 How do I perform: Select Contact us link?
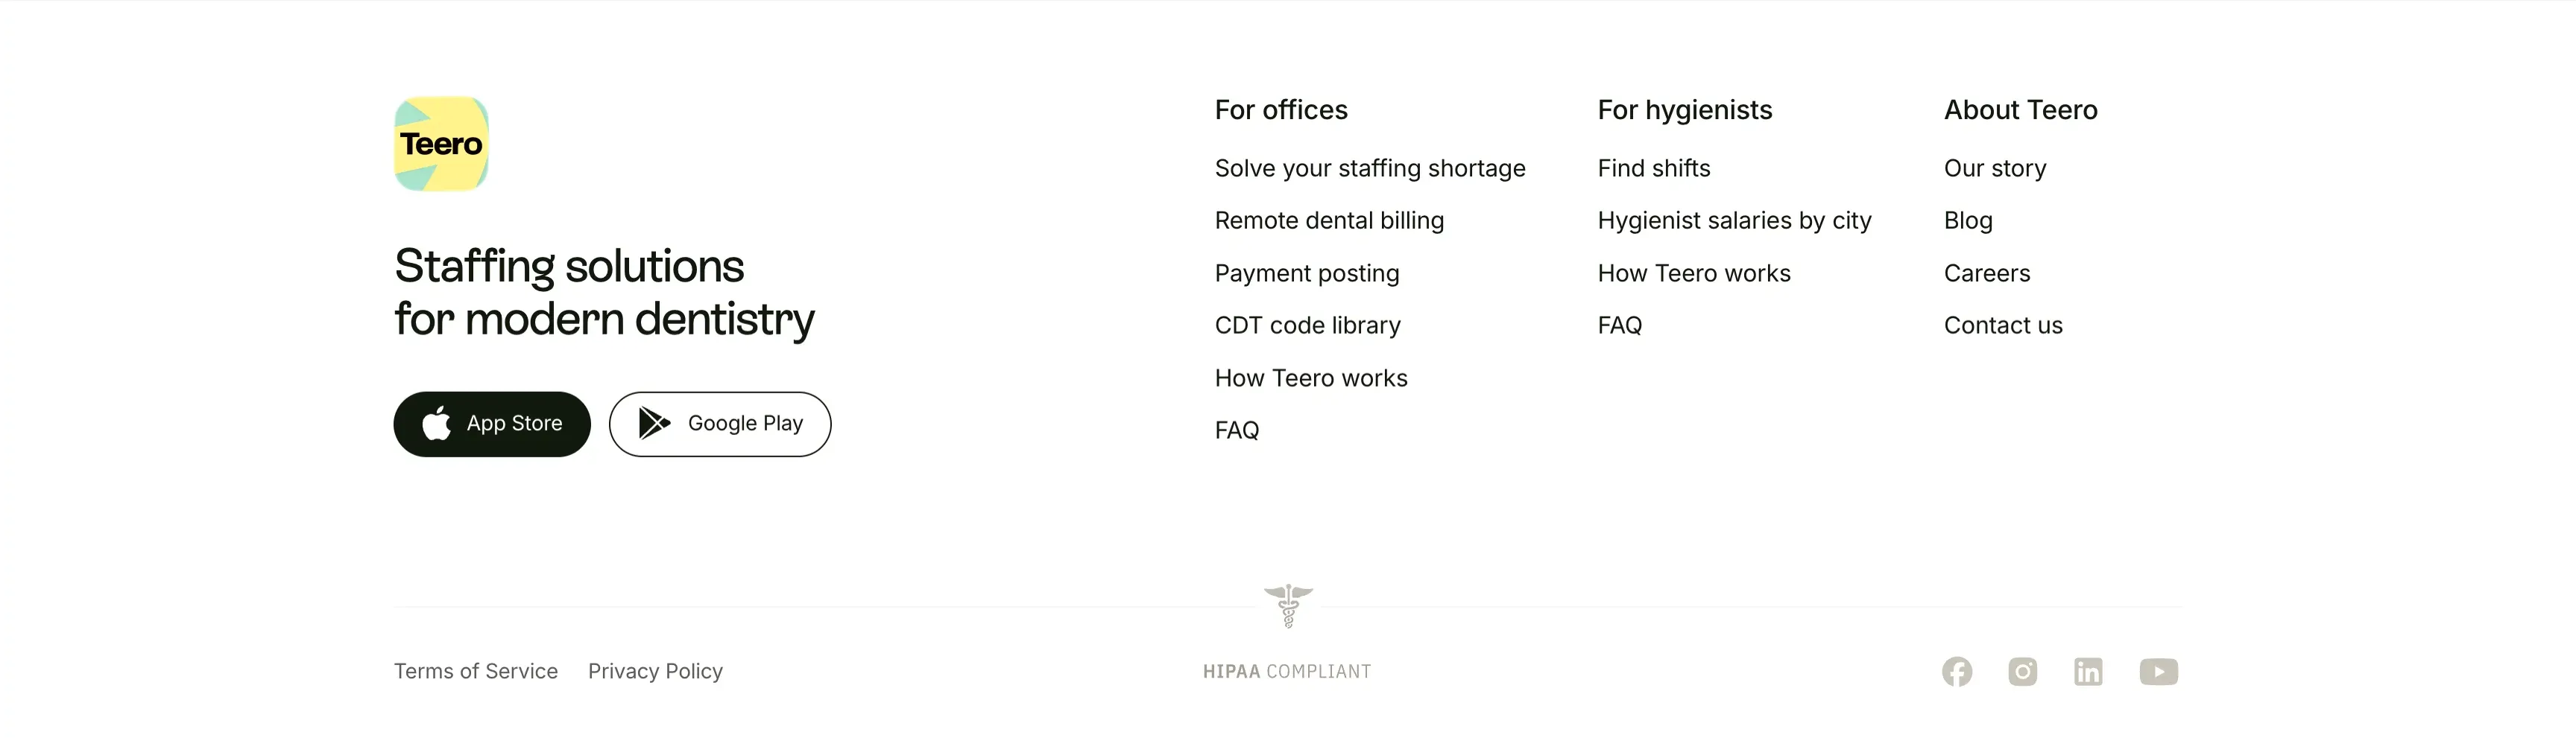[x=2003, y=325]
